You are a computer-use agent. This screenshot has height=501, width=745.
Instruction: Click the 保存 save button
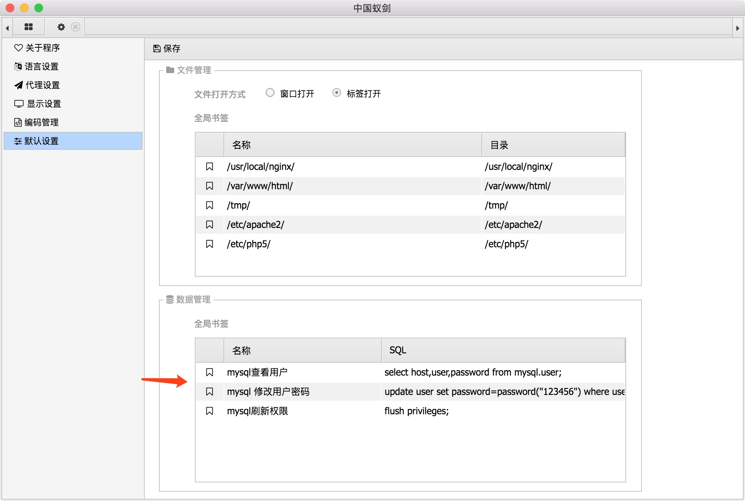(167, 48)
